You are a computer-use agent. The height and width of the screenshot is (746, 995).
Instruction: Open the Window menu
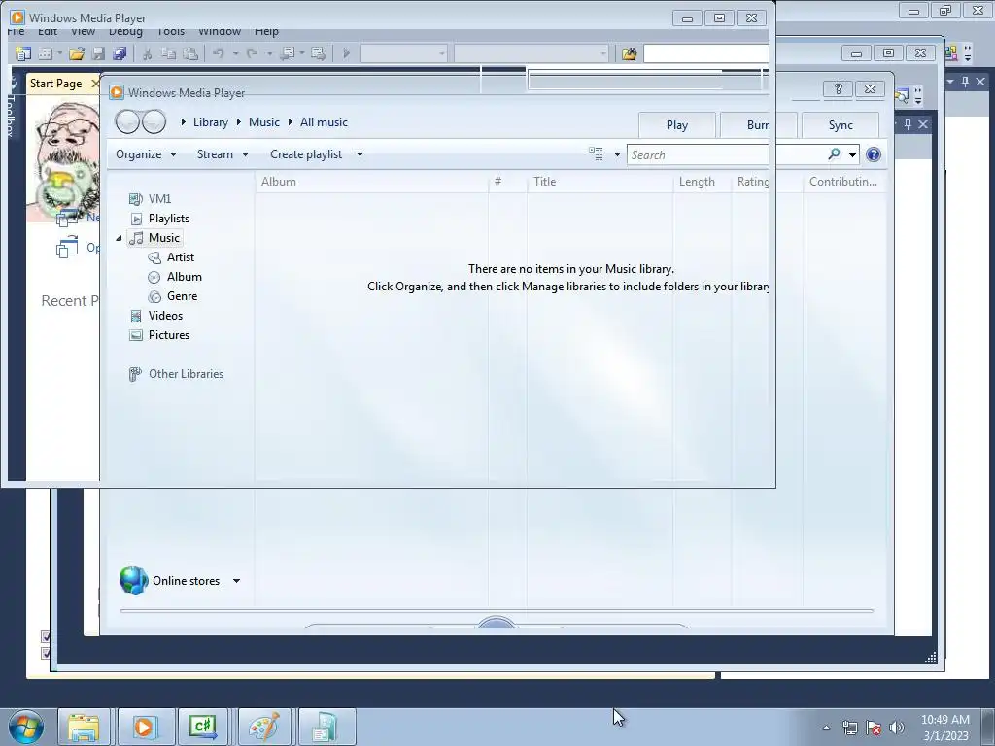pos(220,31)
